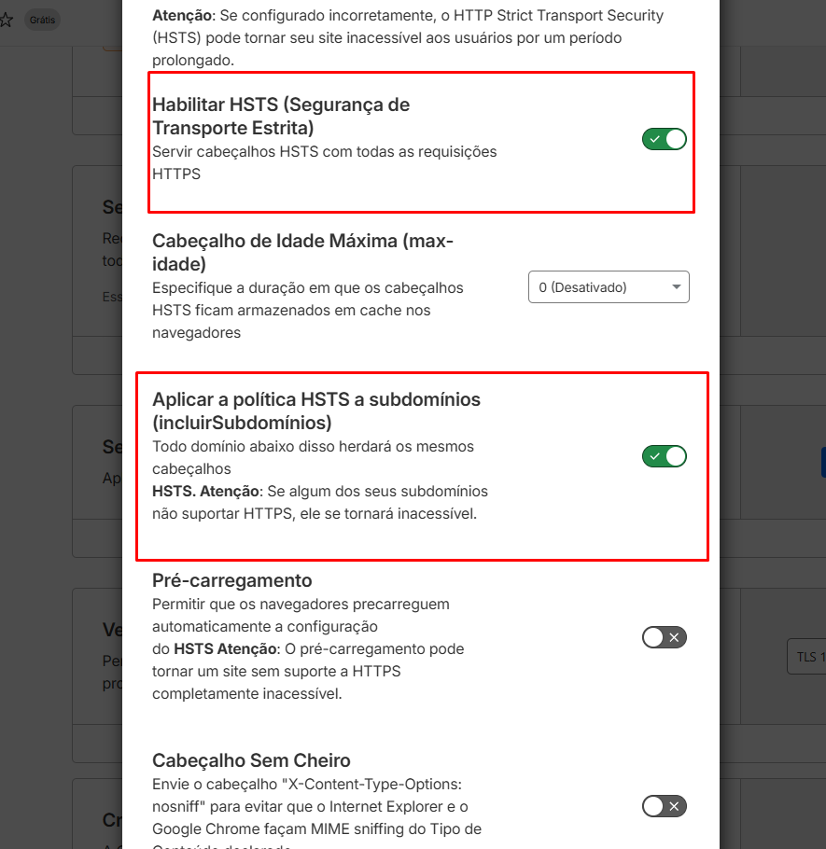
Task: Click the star favorite icon at top left
Action: (x=7, y=19)
